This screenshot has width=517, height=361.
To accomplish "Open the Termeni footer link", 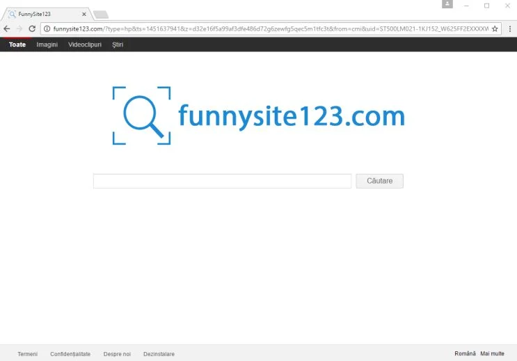I will [28, 354].
